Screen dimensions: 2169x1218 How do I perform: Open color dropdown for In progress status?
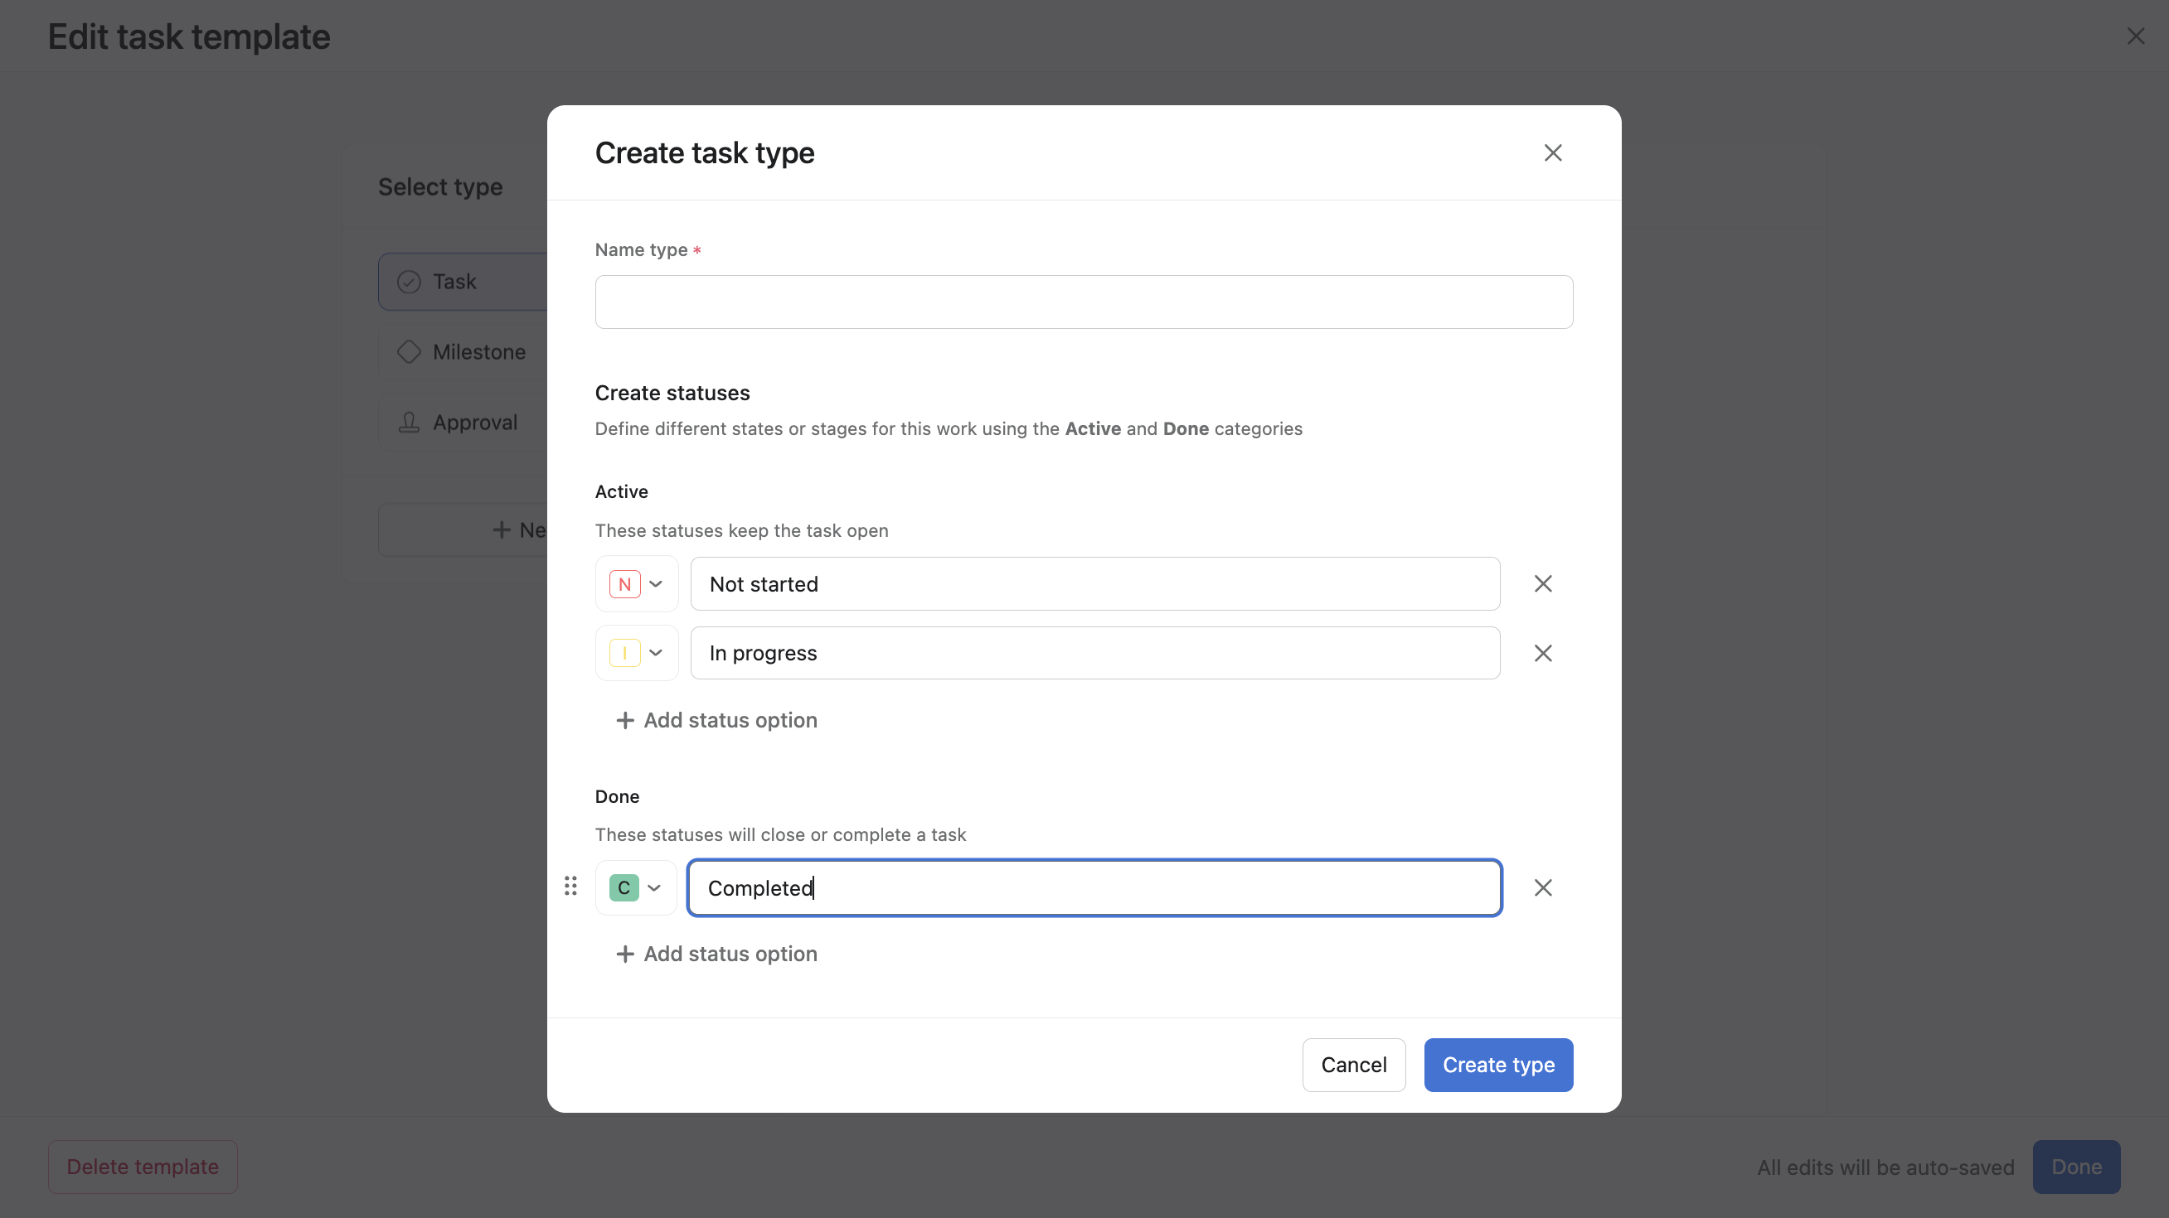click(x=657, y=653)
